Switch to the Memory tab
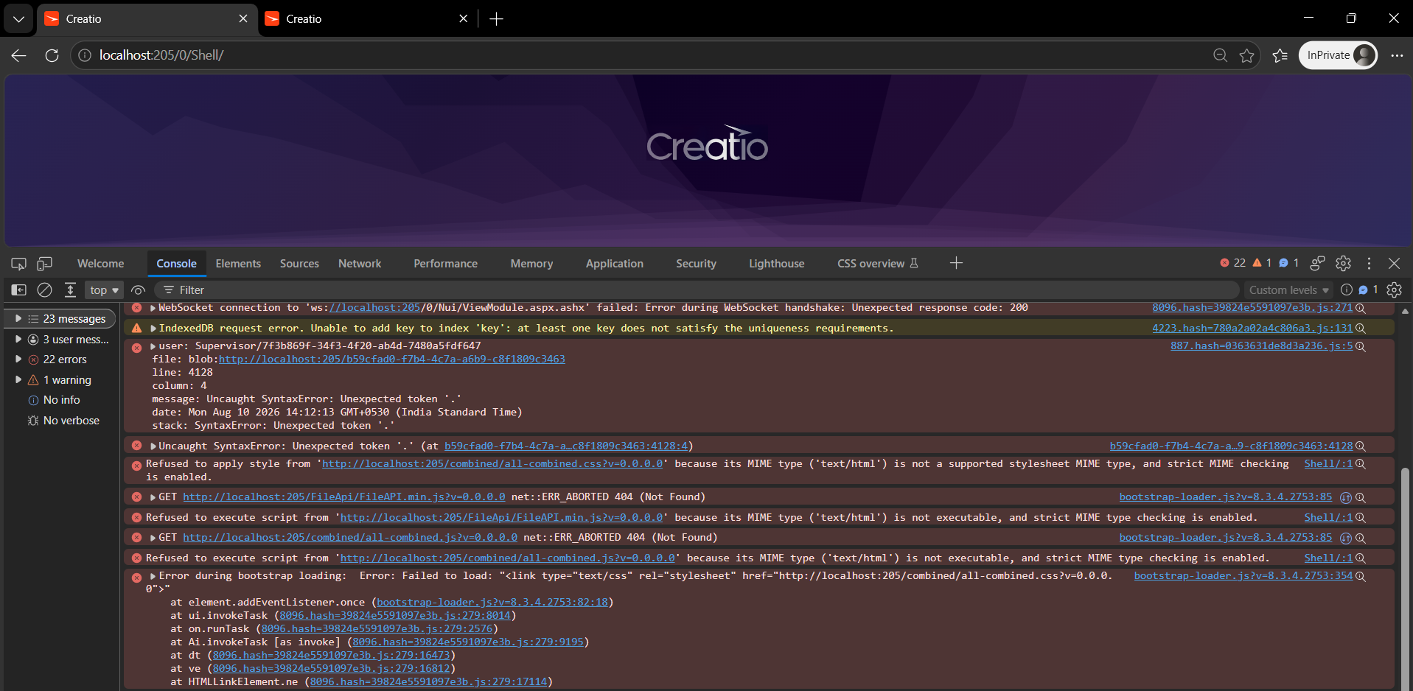 point(531,264)
